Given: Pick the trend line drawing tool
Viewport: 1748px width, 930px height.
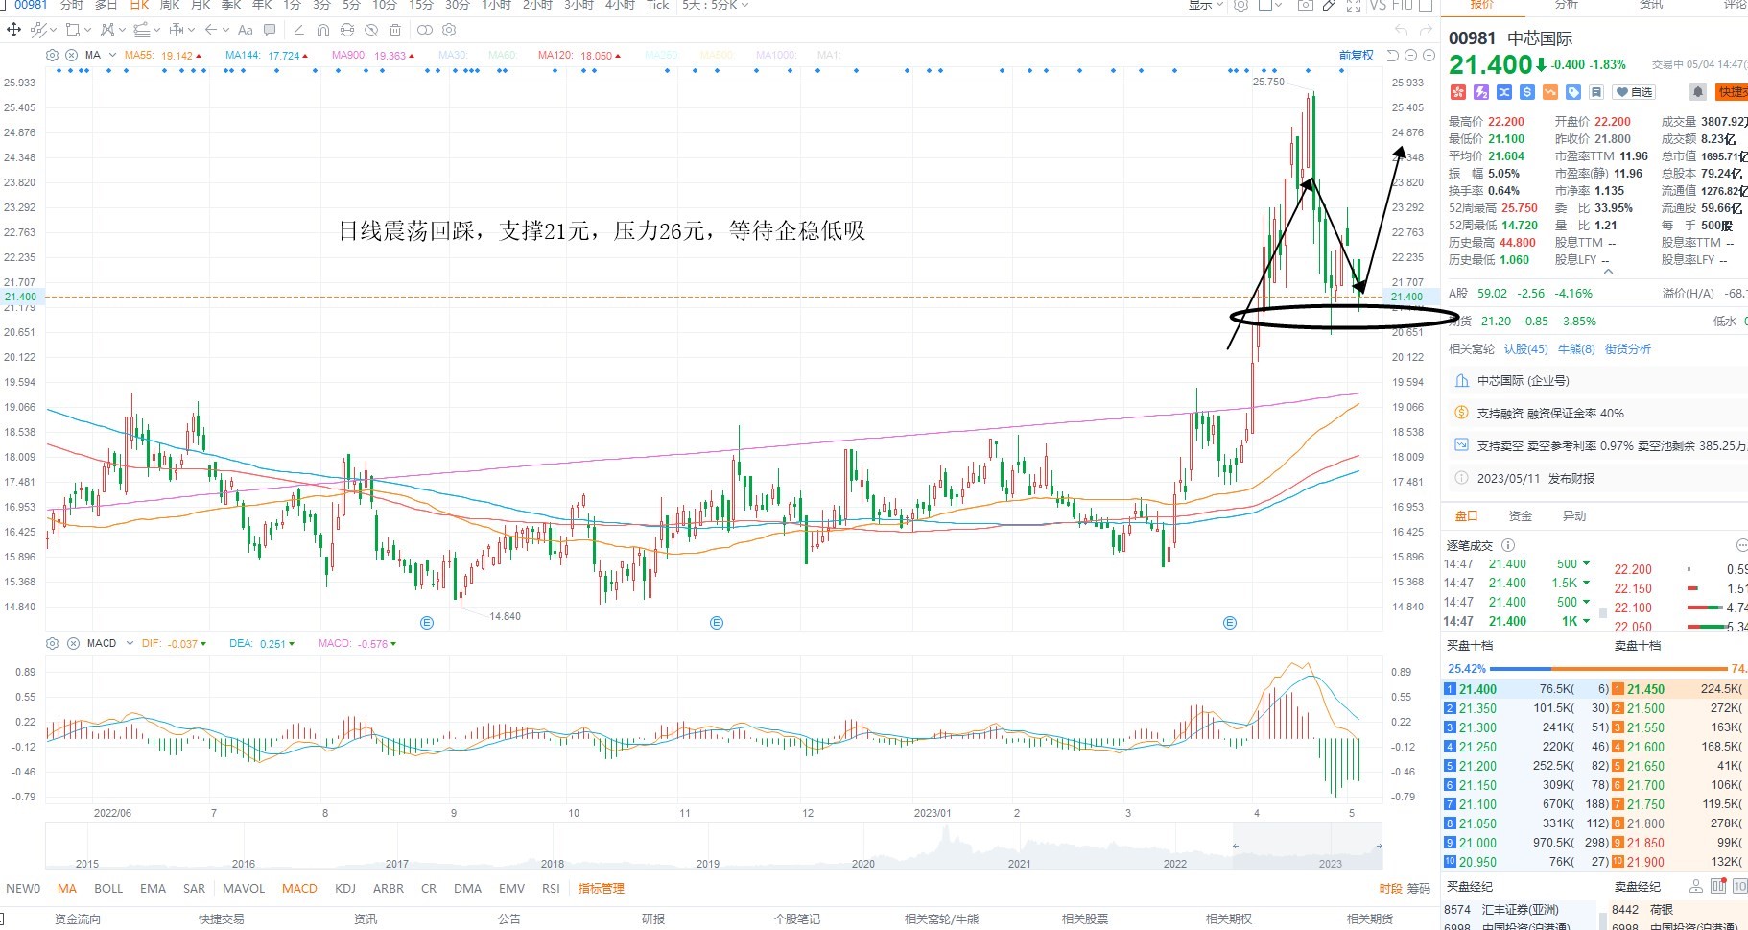Looking at the screenshot, I should click(x=38, y=30).
